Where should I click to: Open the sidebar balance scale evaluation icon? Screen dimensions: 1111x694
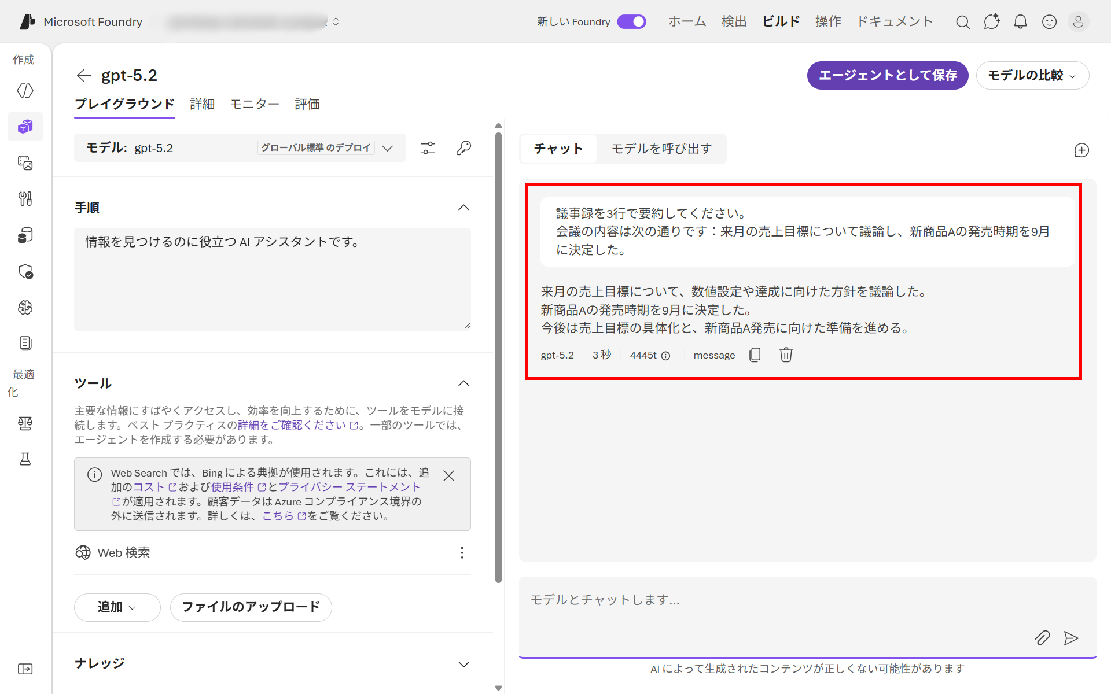point(25,423)
